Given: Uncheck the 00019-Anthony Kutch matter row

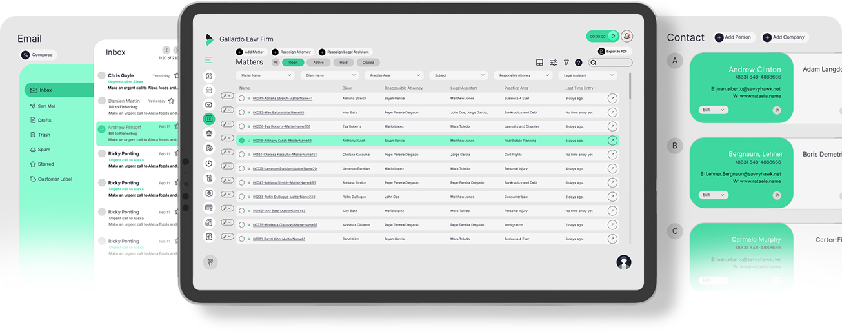Looking at the screenshot, I should (x=242, y=141).
